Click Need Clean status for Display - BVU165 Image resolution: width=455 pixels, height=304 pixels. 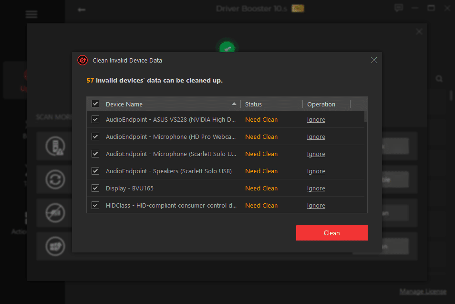(261, 188)
